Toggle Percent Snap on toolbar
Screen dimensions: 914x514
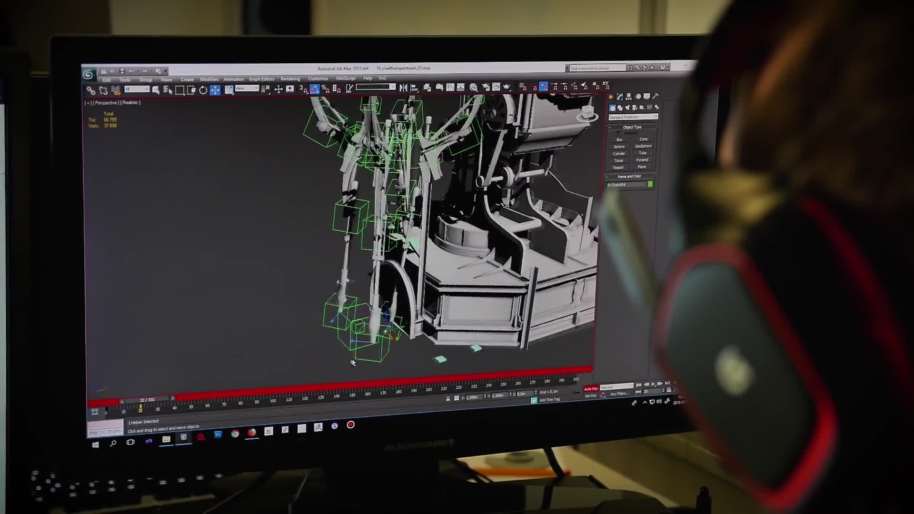pos(326,89)
